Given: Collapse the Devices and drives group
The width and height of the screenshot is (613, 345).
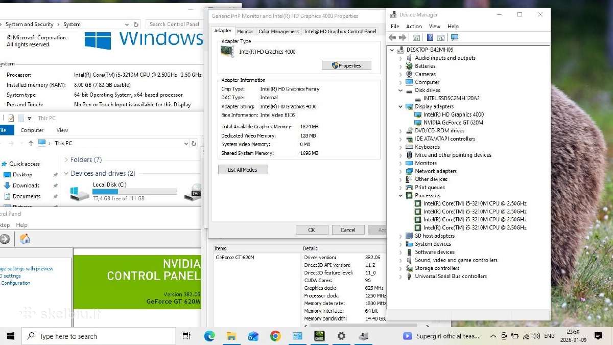Looking at the screenshot, I should point(66,174).
